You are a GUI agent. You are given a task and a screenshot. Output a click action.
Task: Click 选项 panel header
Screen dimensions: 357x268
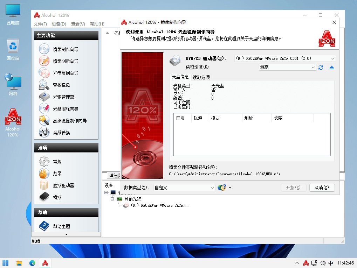click(66, 148)
